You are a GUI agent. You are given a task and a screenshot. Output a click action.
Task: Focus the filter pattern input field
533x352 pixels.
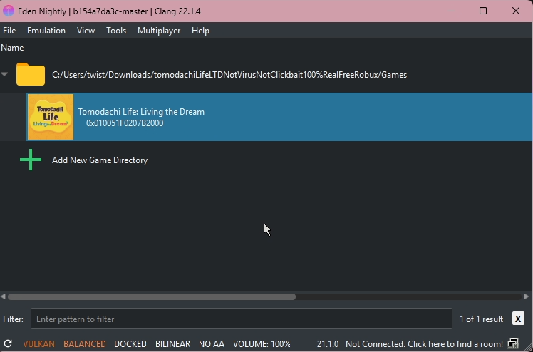tap(242, 319)
